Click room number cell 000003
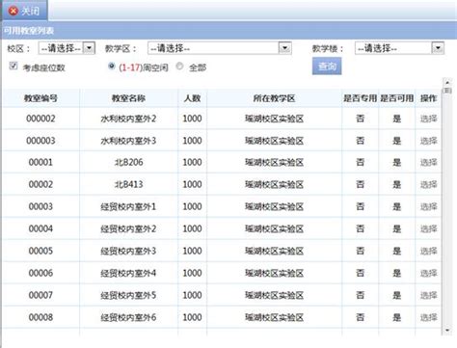Image resolution: width=457 pixels, height=348 pixels. [40, 141]
